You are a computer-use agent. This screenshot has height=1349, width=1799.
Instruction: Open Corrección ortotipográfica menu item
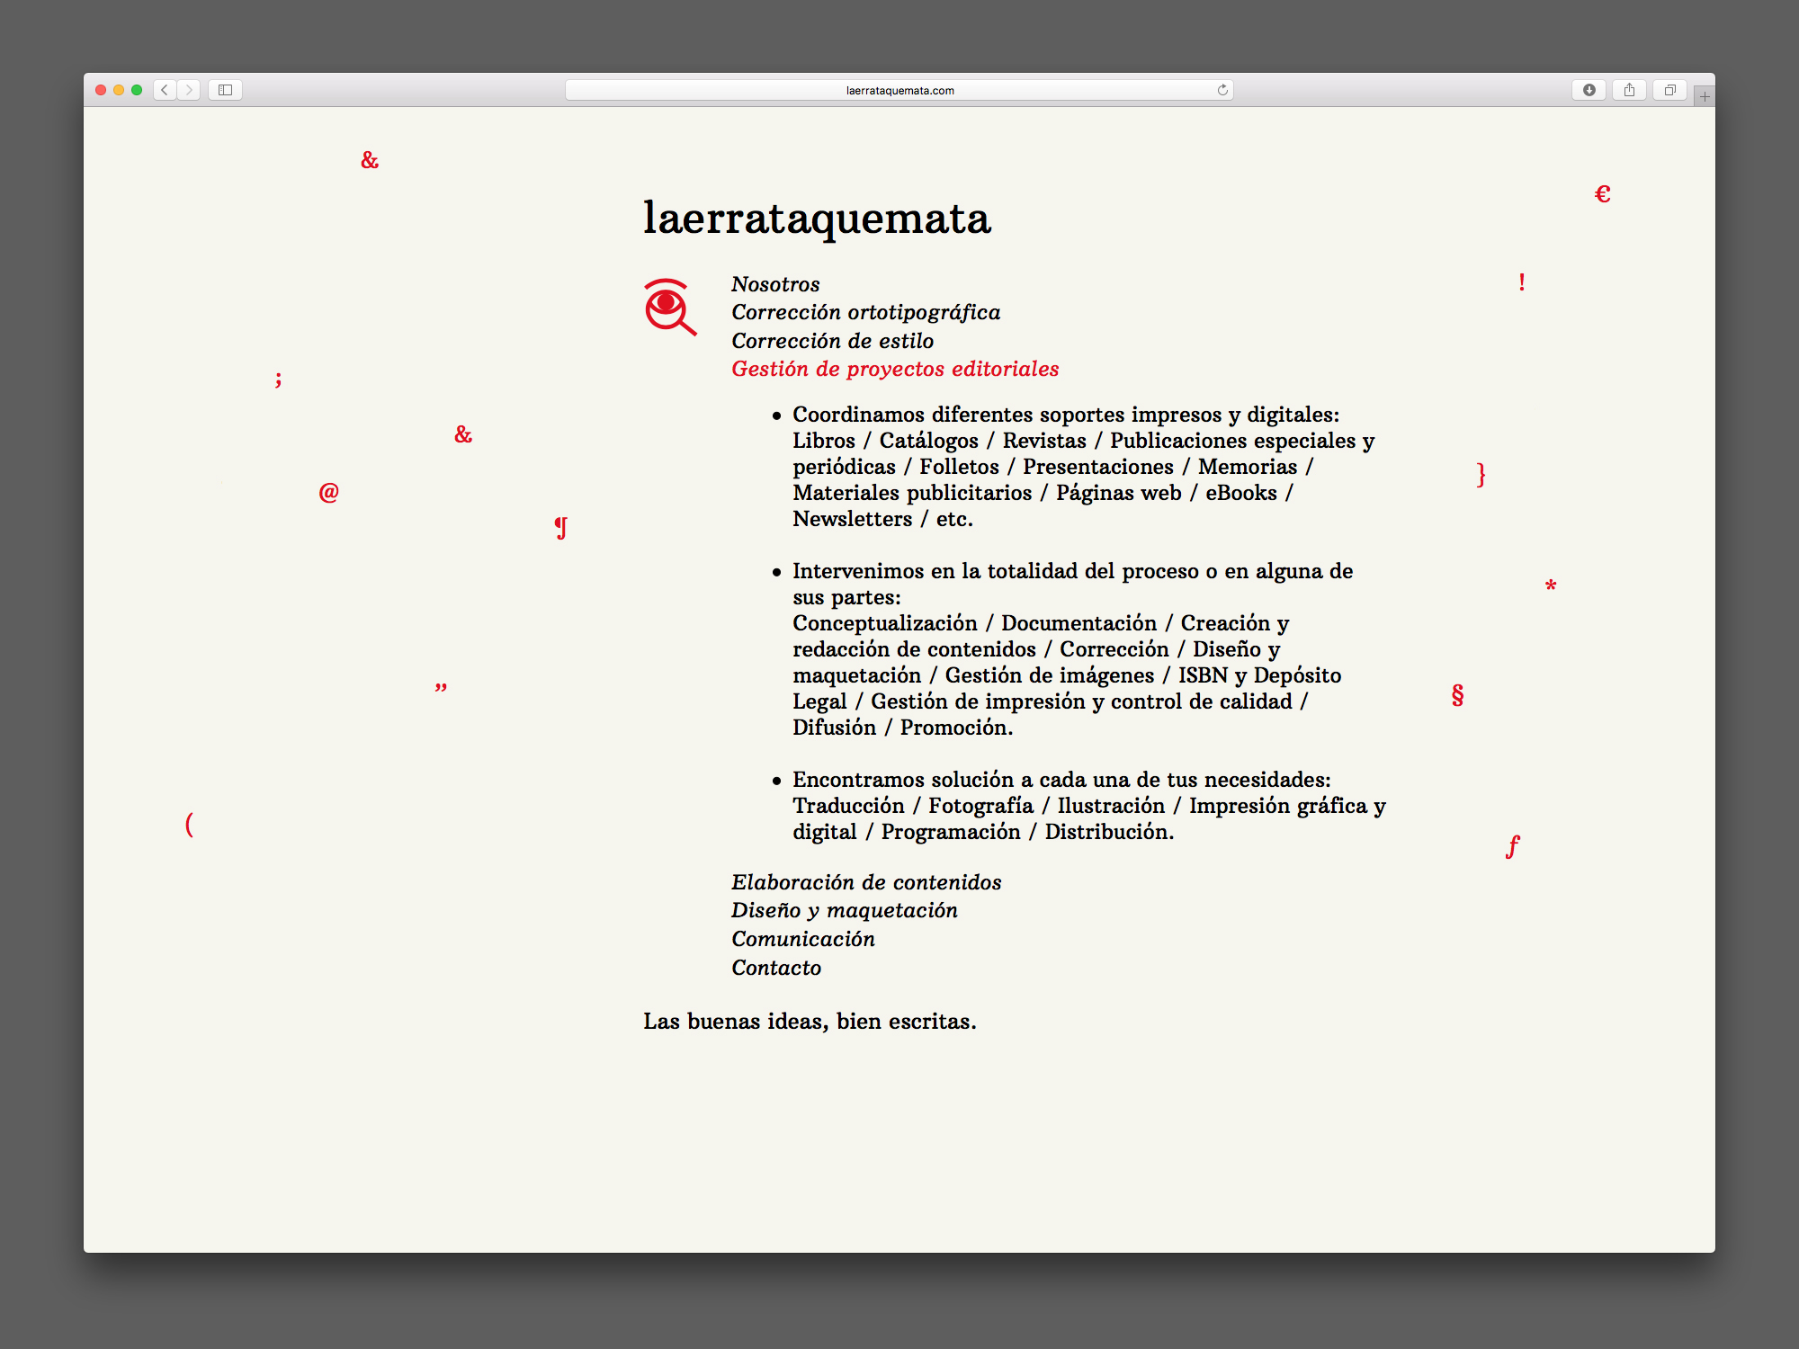point(865,312)
